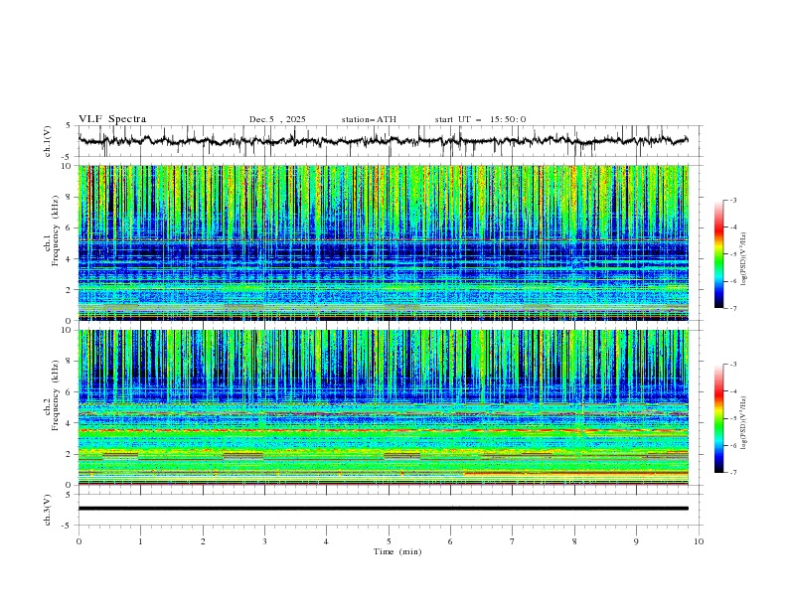Click the upper color bar "log(PSD)(V²/Hz)" label
The image size is (787, 608).
click(743, 259)
